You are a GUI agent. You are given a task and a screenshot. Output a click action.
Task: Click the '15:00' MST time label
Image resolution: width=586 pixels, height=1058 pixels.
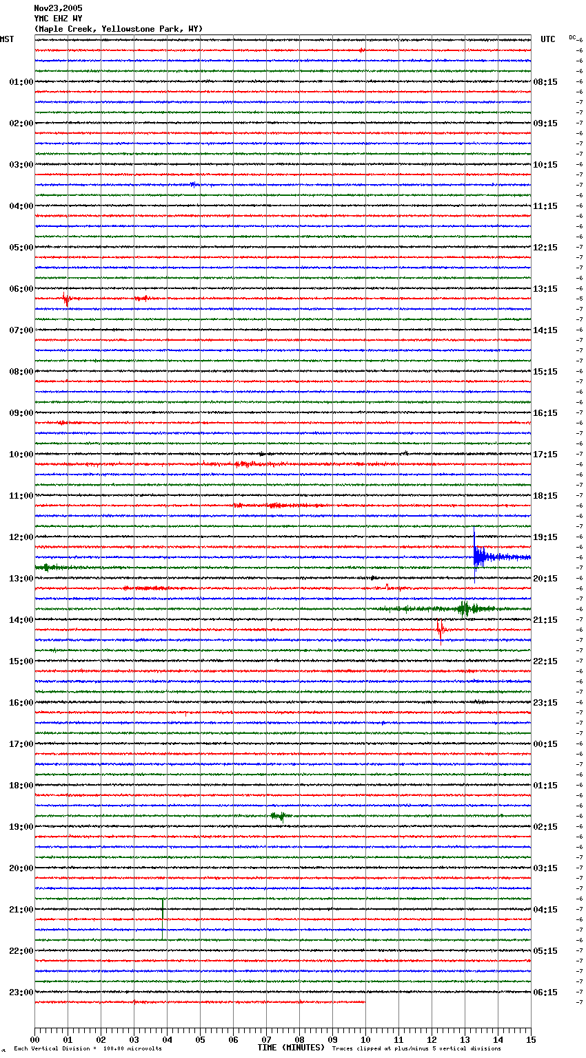[21, 661]
